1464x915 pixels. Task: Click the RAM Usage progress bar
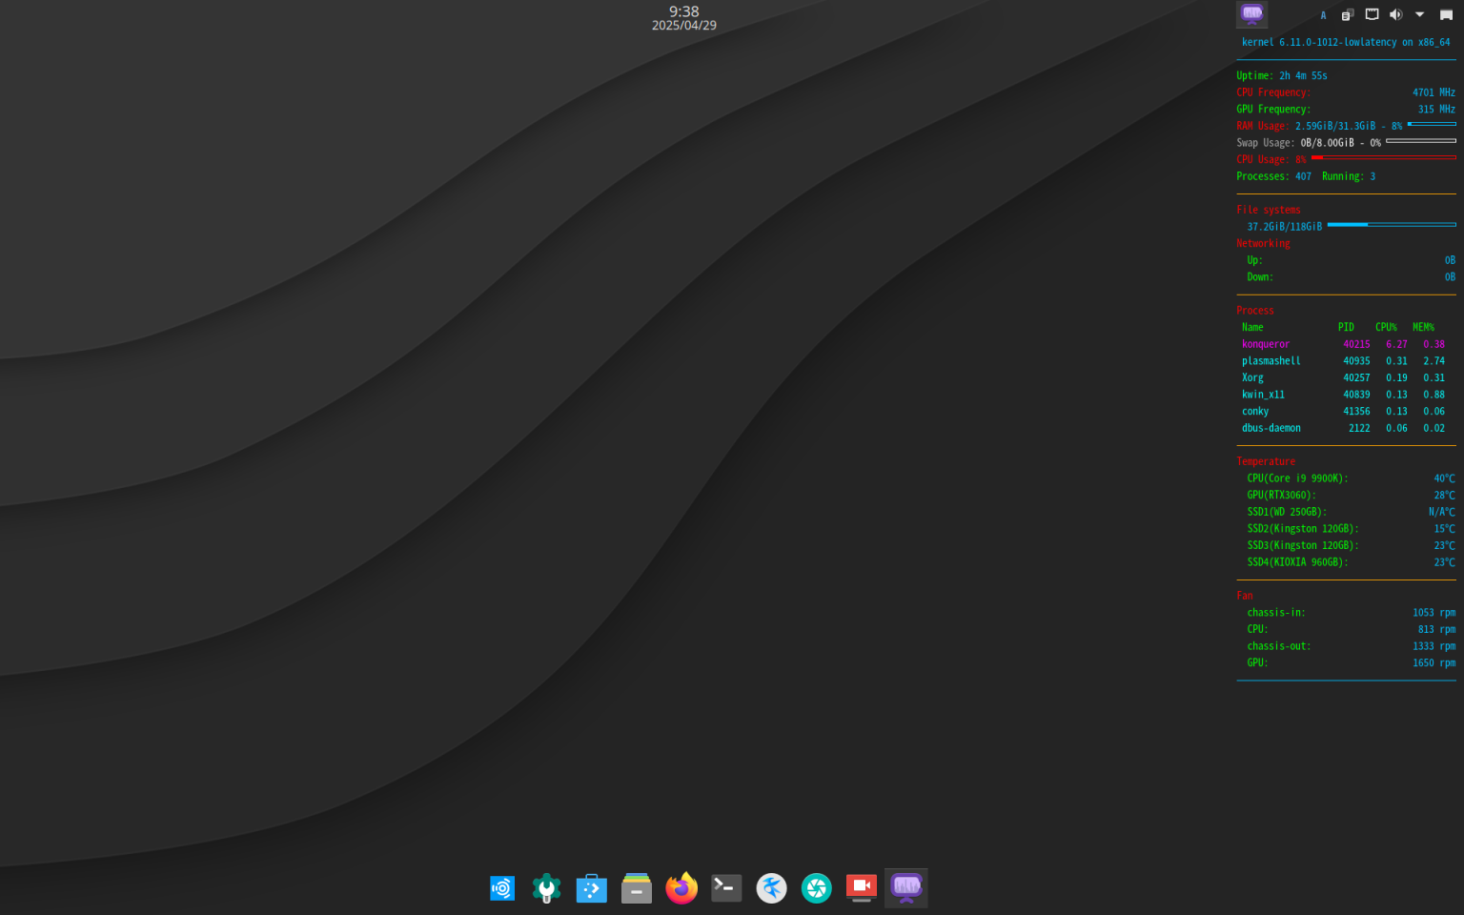1432,124
